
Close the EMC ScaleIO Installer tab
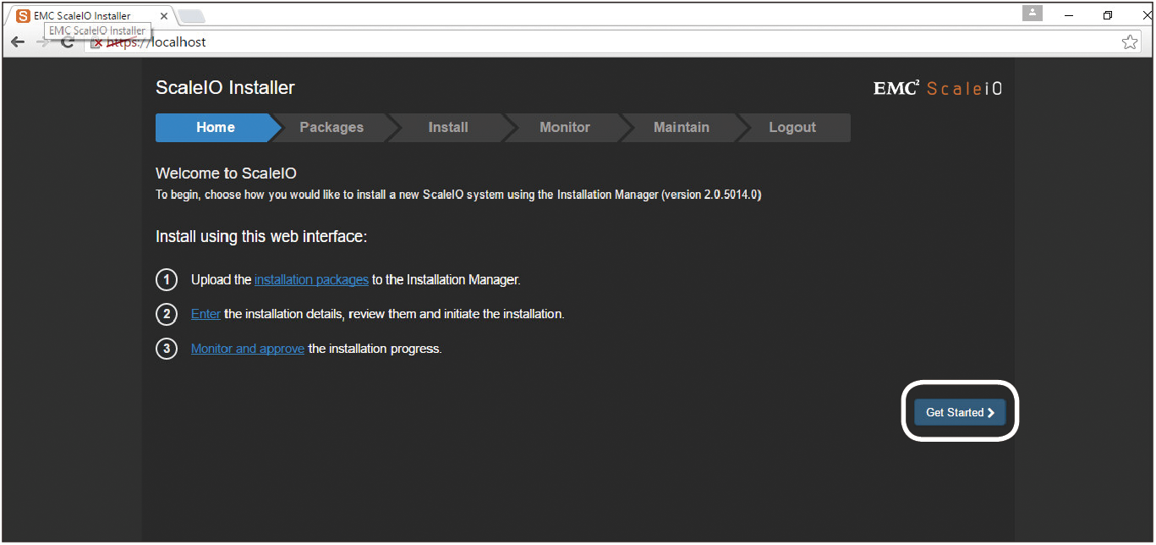(164, 16)
